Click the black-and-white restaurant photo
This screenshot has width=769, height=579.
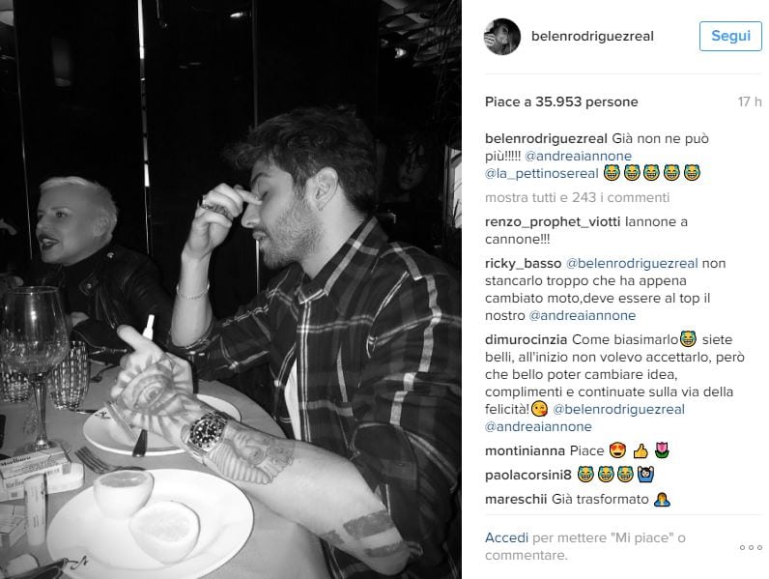(231, 290)
